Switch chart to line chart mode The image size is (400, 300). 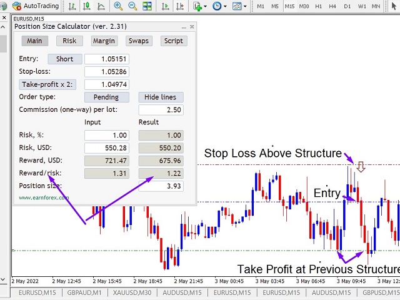pos(101,6)
